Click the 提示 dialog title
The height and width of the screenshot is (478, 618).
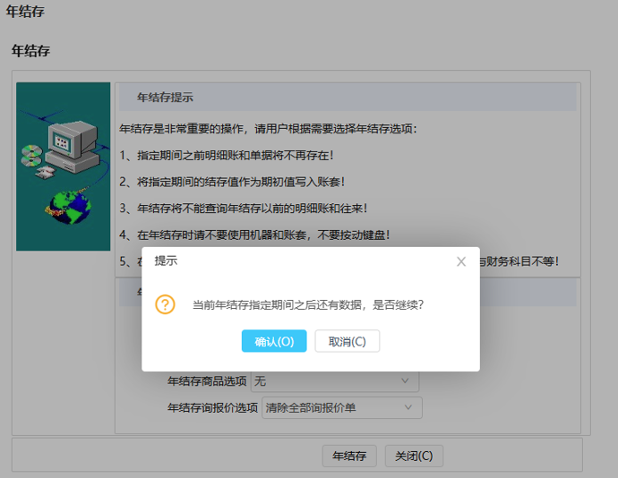pos(166,261)
